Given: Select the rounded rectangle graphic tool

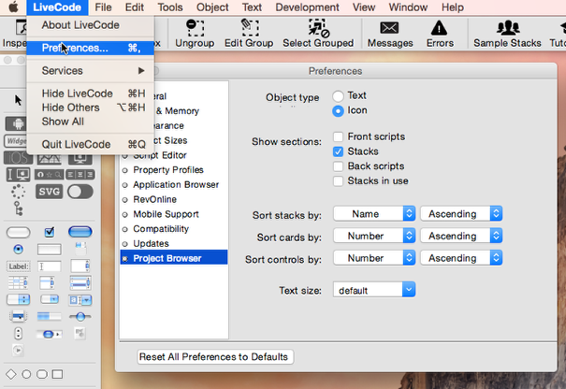Looking at the screenshot, I should pyautogui.click(x=42, y=374).
